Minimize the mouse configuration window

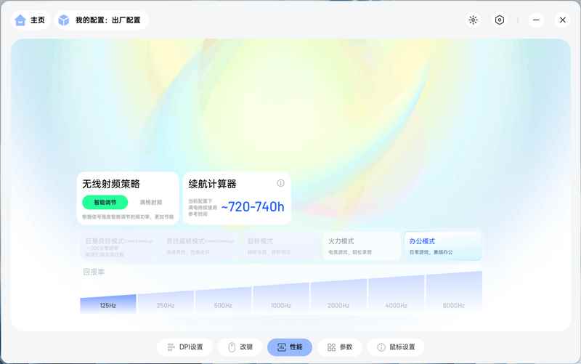coord(536,20)
